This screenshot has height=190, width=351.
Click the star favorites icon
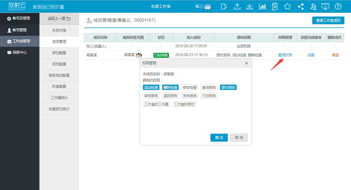287,6
